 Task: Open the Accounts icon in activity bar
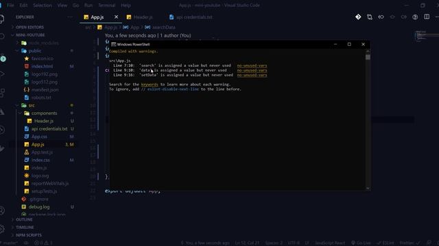tap(2, 210)
